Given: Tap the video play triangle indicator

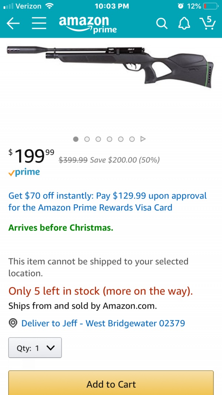Looking at the screenshot, I should coord(143,139).
